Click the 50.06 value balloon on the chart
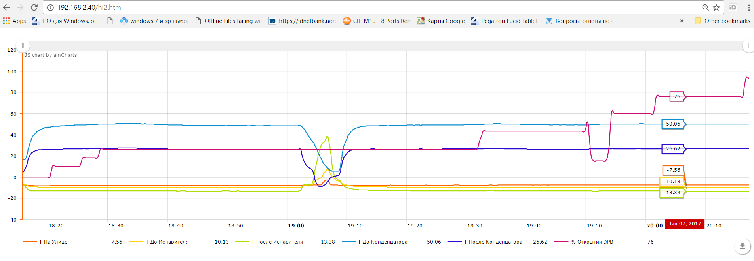 (x=673, y=124)
